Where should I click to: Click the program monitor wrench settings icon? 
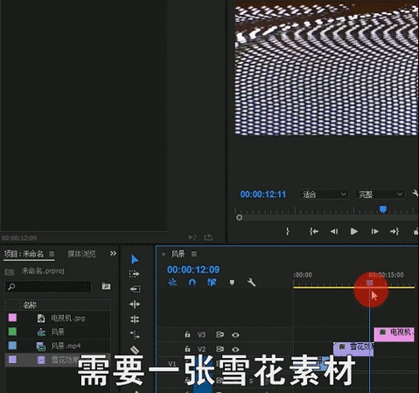pos(416,193)
